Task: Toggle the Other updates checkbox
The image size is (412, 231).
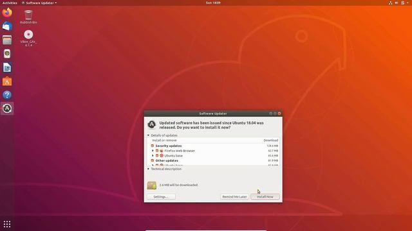Action: 153,160
